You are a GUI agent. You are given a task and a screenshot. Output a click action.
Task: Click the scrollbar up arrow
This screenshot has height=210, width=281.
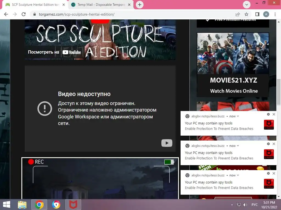pos(279,22)
